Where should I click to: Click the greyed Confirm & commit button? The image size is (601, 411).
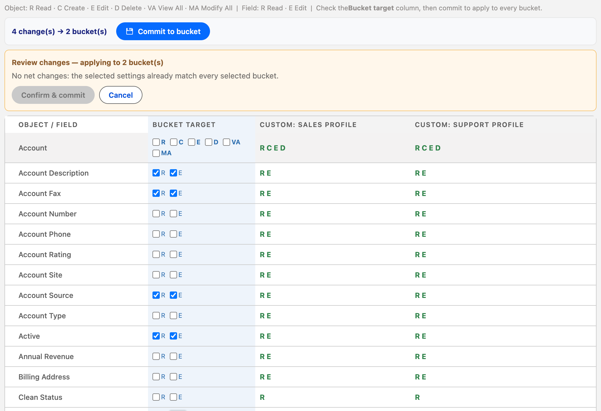coord(53,95)
